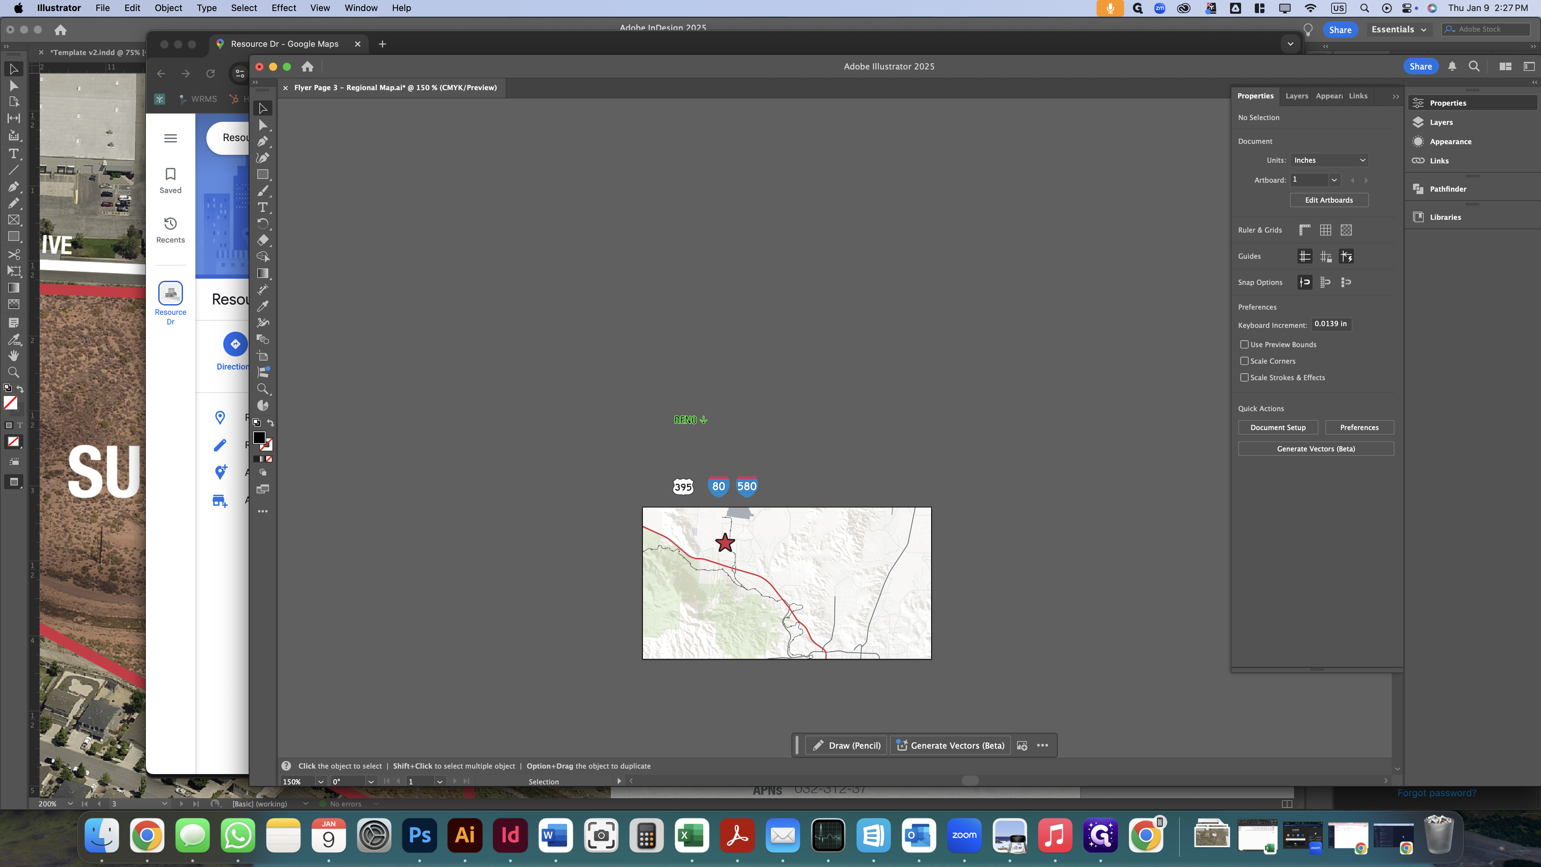
Task: Open InDesign zoom dropdown at 200%
Action: [x=70, y=804]
